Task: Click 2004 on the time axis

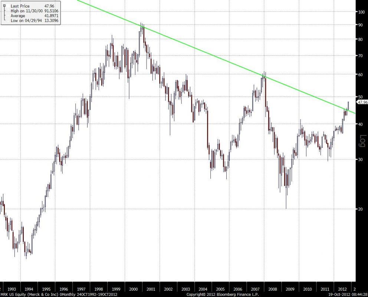Action: pyautogui.click(x=203, y=289)
